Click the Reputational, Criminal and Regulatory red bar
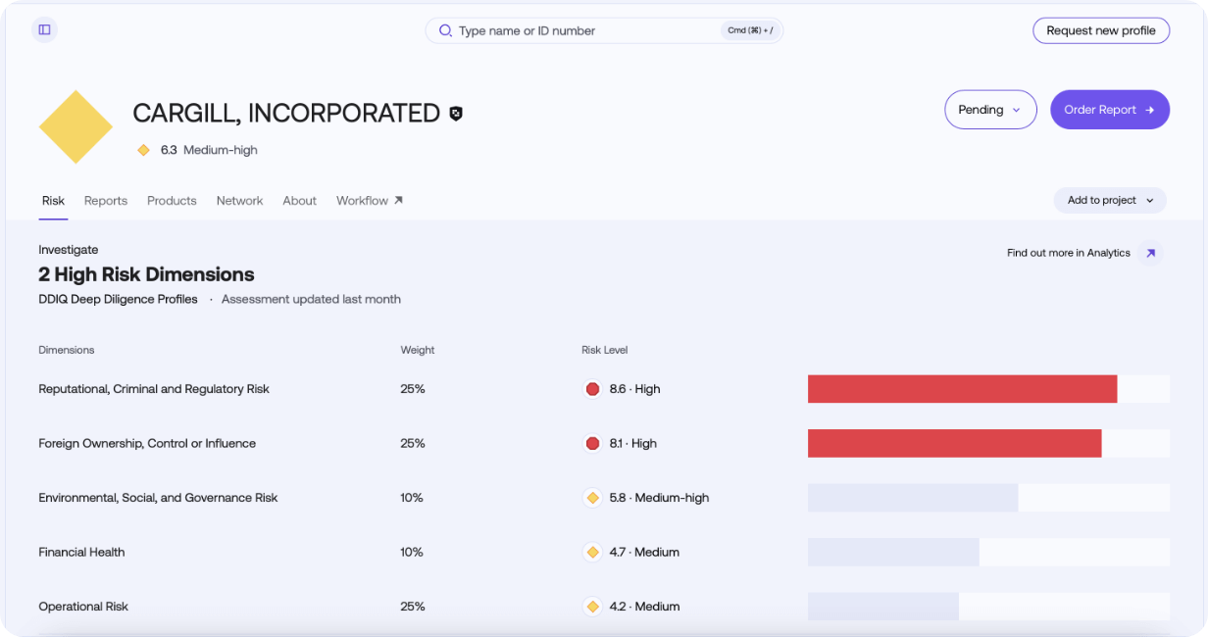Viewport: 1208px width, 637px height. 962,389
